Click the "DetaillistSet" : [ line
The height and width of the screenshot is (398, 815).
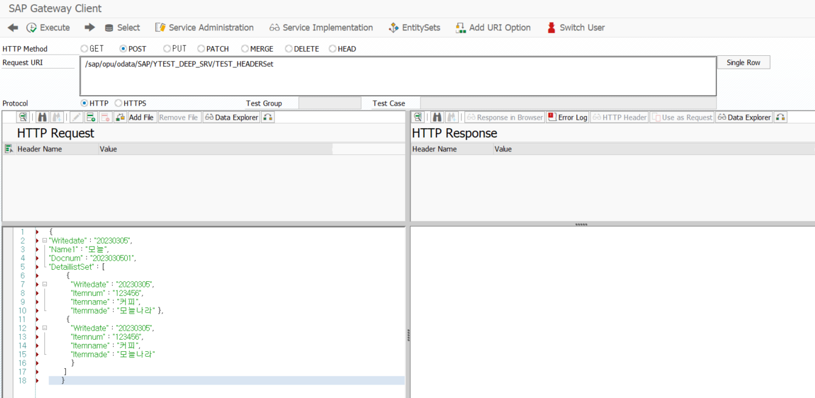(x=77, y=267)
